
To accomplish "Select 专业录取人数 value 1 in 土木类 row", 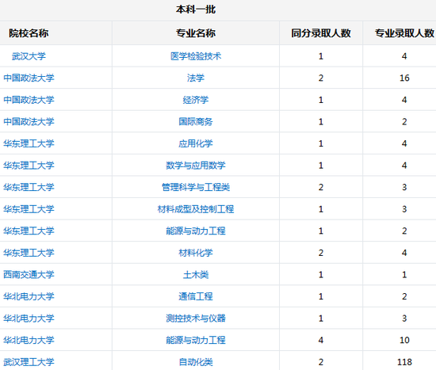I will pos(404,275).
